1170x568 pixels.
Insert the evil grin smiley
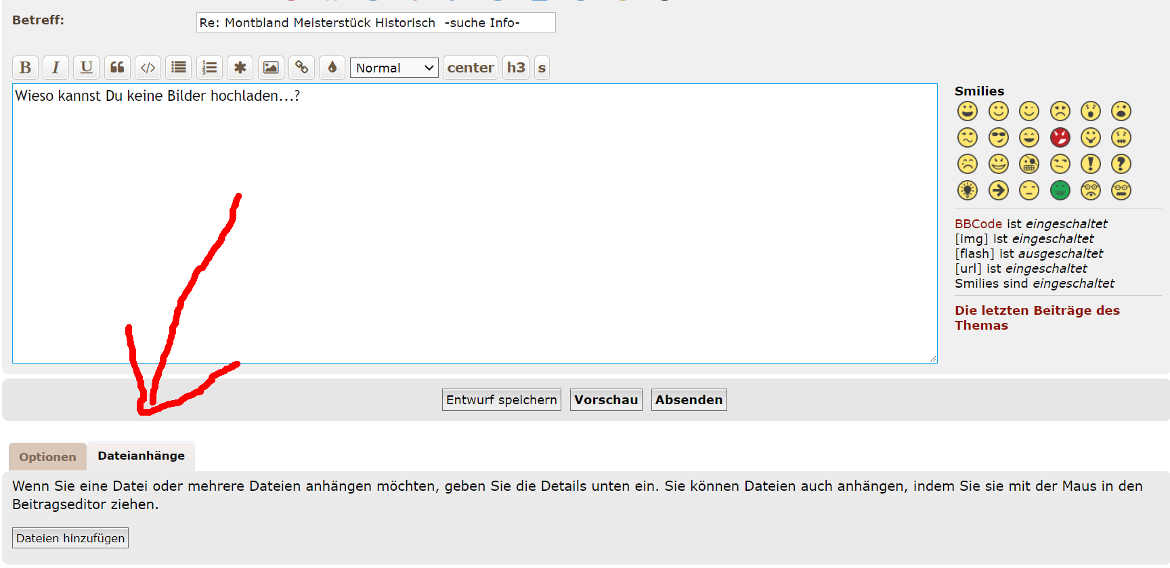click(x=999, y=164)
